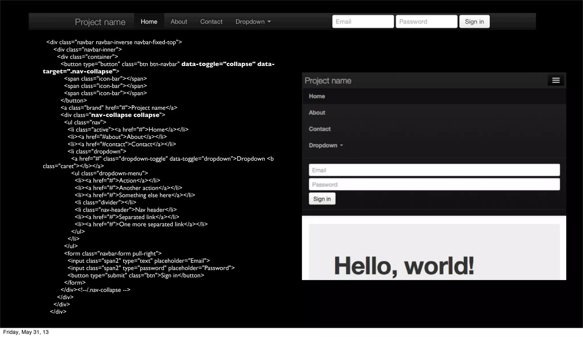The image size is (583, 337).
Task: Select About in the collapsed mobile menu
Action: [x=317, y=113]
